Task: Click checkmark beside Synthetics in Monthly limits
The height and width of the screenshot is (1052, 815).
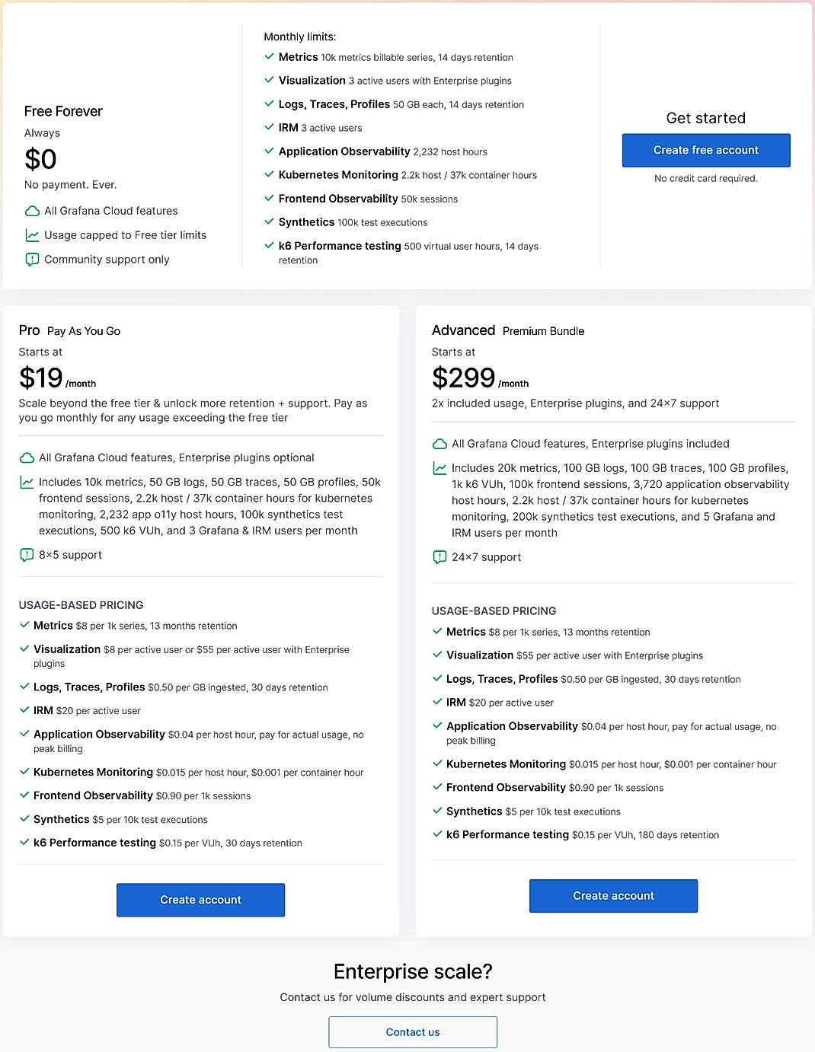Action: pos(269,222)
